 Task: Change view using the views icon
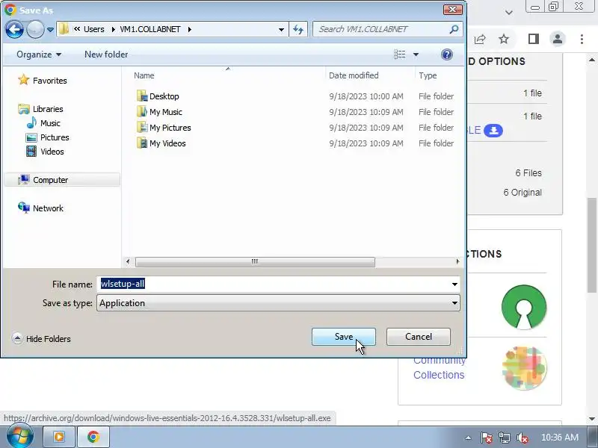[x=400, y=55]
